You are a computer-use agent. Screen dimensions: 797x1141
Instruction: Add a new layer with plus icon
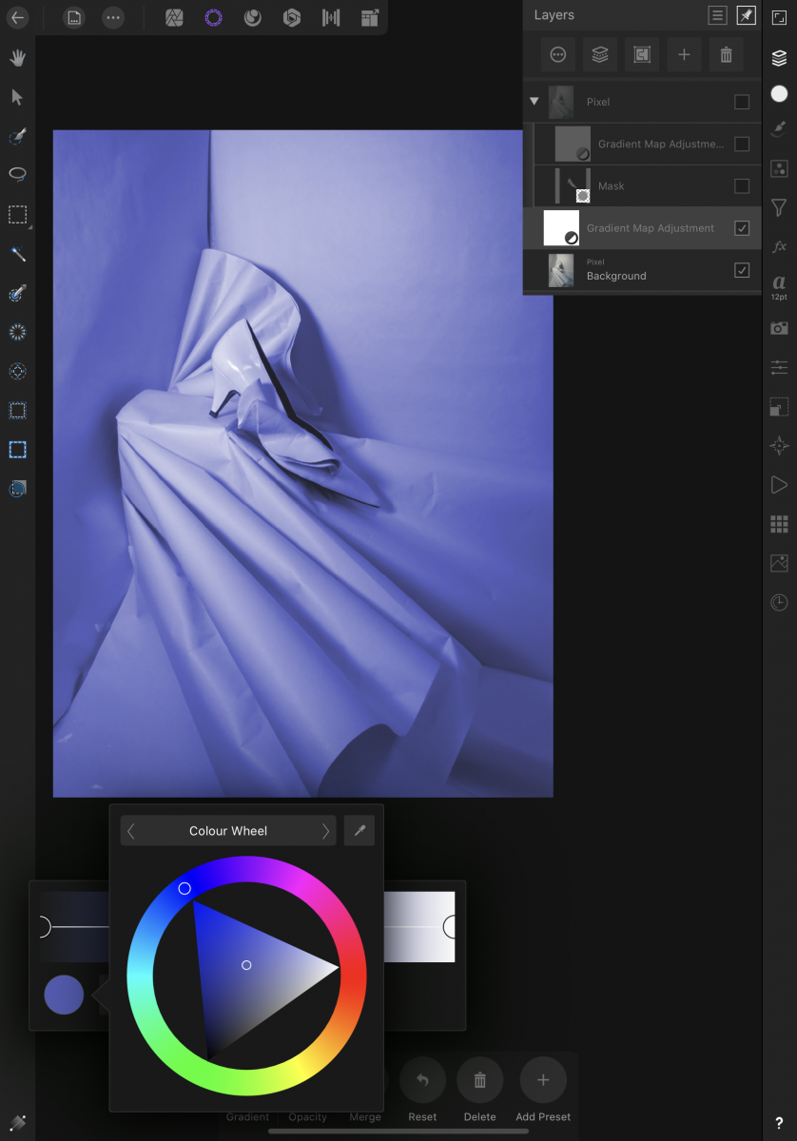[684, 55]
